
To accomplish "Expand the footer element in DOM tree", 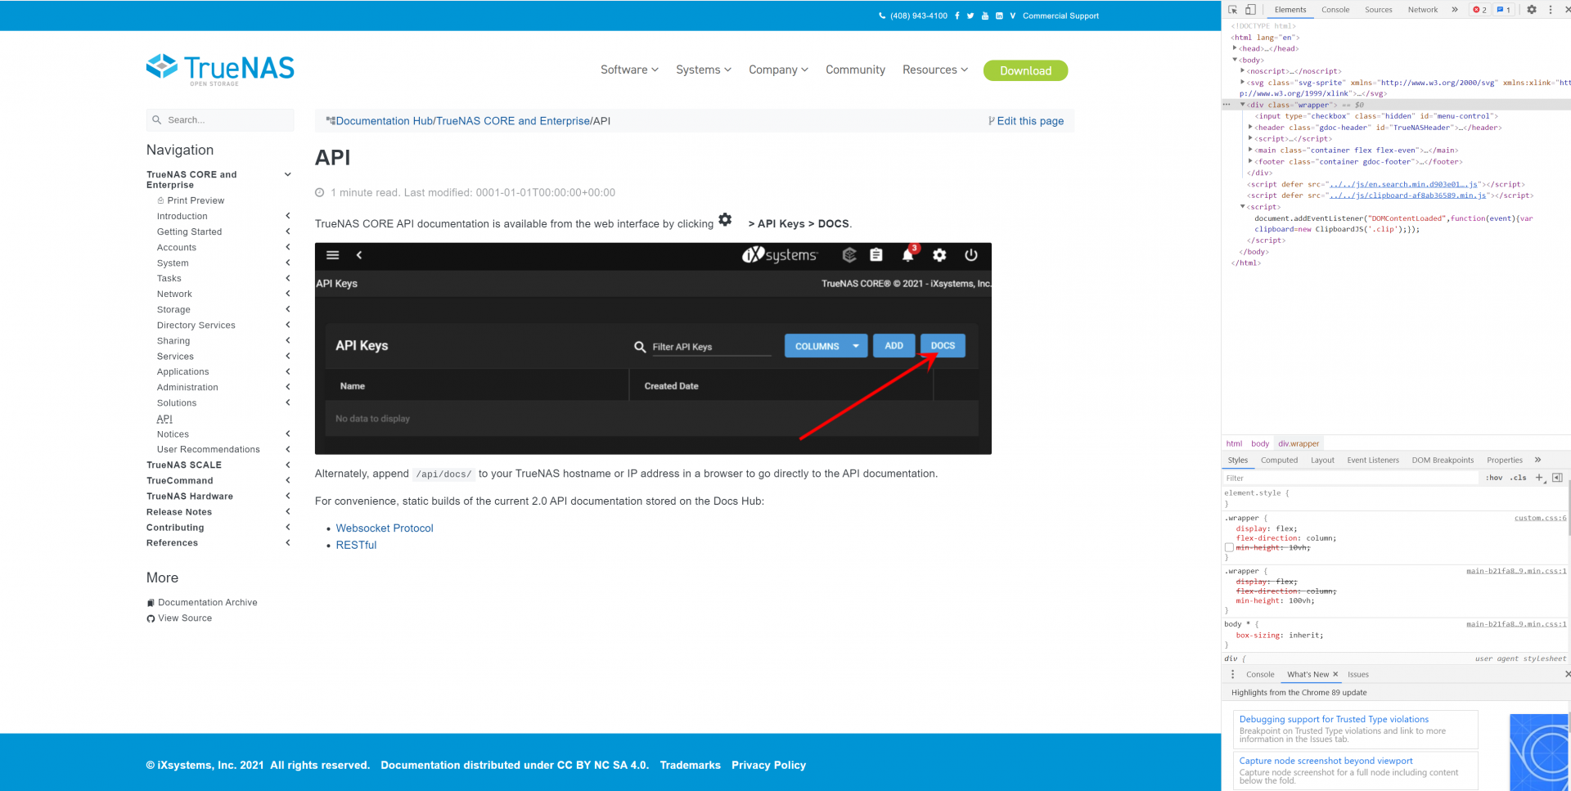I will 1250,161.
